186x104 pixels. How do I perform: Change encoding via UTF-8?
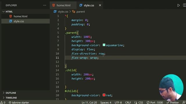pos(118,103)
